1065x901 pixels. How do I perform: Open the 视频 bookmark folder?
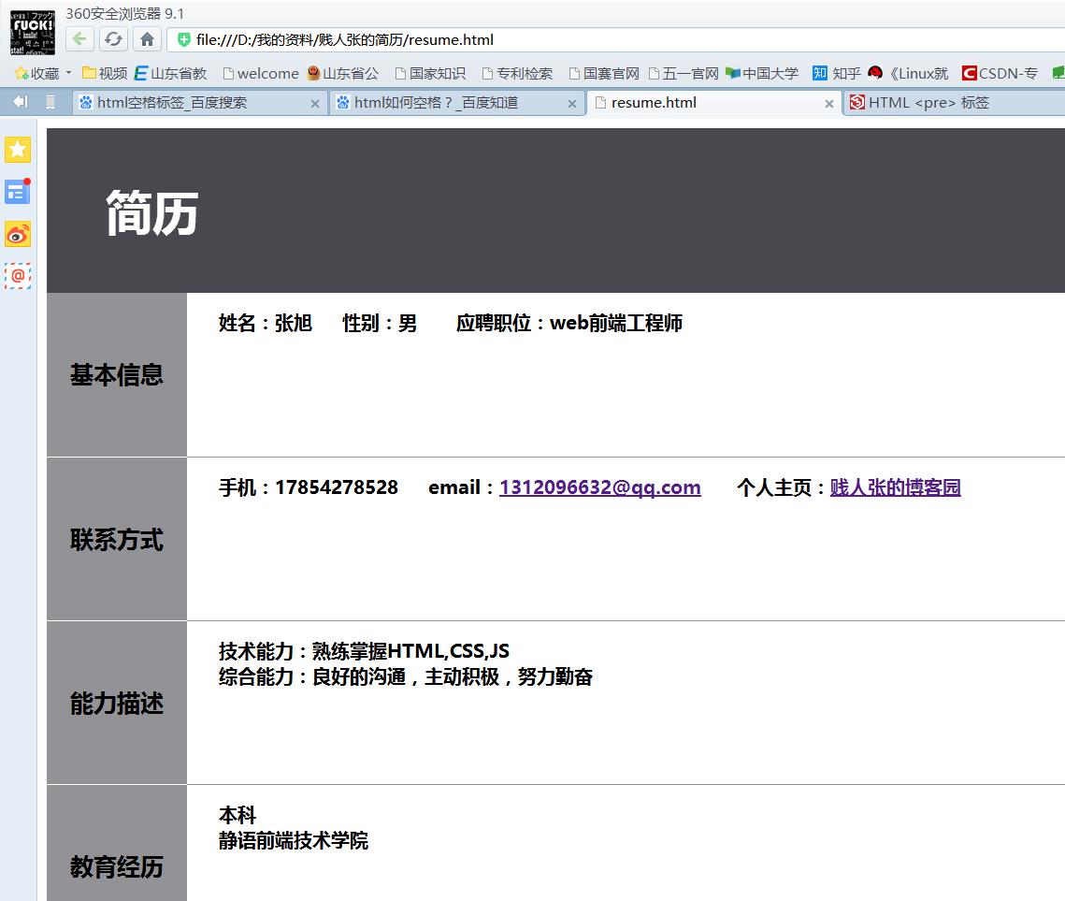click(105, 73)
